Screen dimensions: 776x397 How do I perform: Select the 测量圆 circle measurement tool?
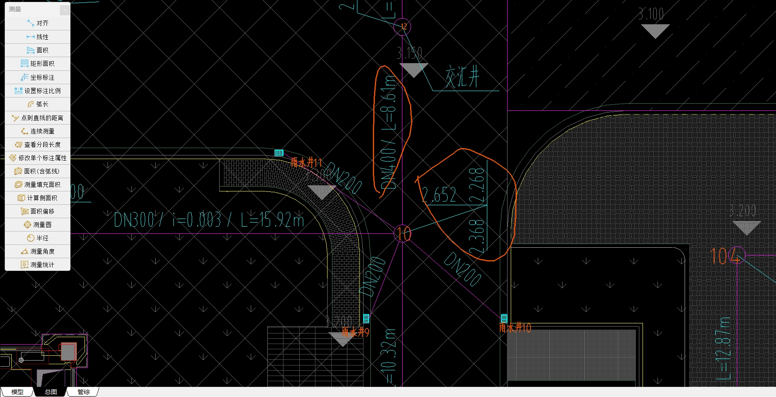[38, 225]
